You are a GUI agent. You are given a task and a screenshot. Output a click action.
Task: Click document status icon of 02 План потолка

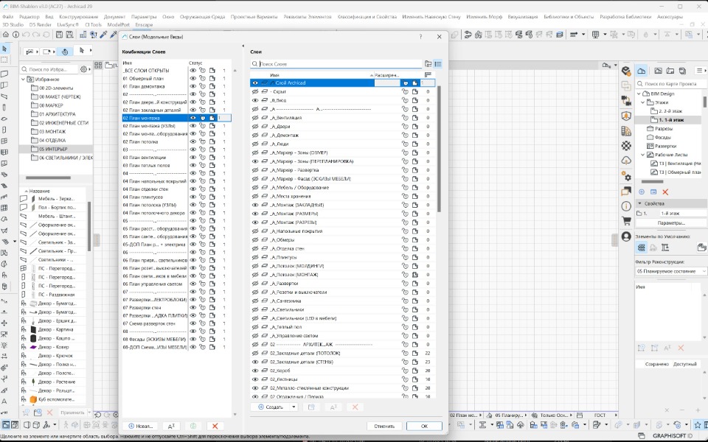[212, 141]
